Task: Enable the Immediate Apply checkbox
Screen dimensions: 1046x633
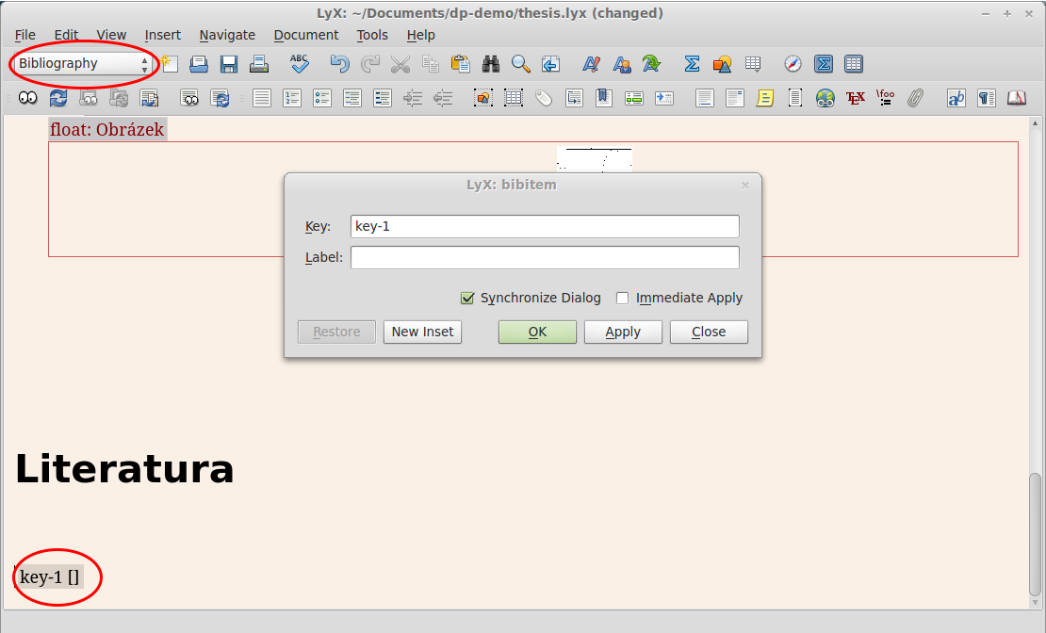Action: (623, 299)
